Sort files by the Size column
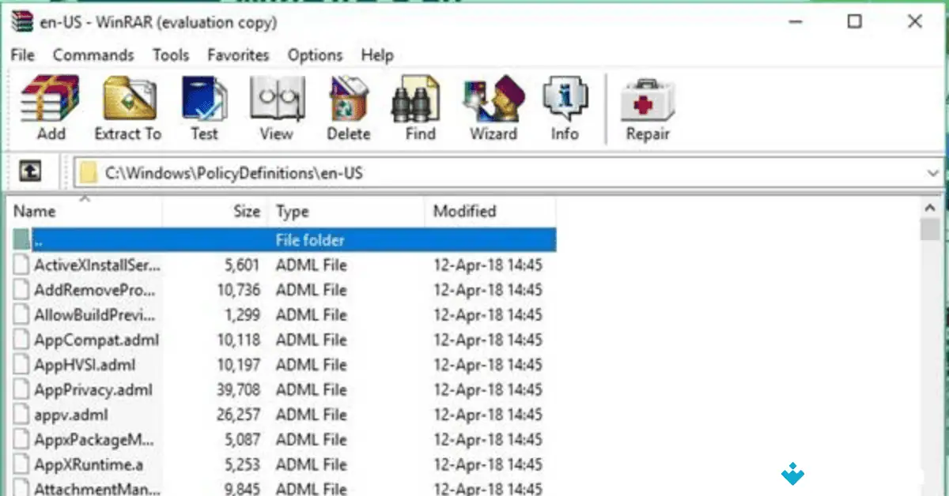Image resolution: width=949 pixels, height=496 pixels. coord(246,211)
